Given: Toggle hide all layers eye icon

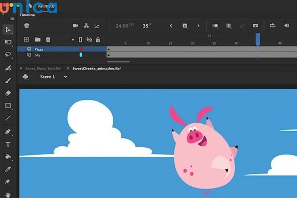Looking at the screenshot, I should pos(89,40).
